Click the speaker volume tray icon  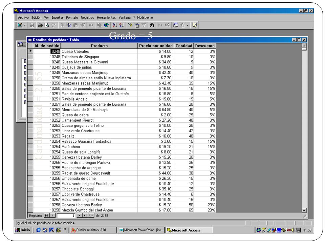[293, 230]
